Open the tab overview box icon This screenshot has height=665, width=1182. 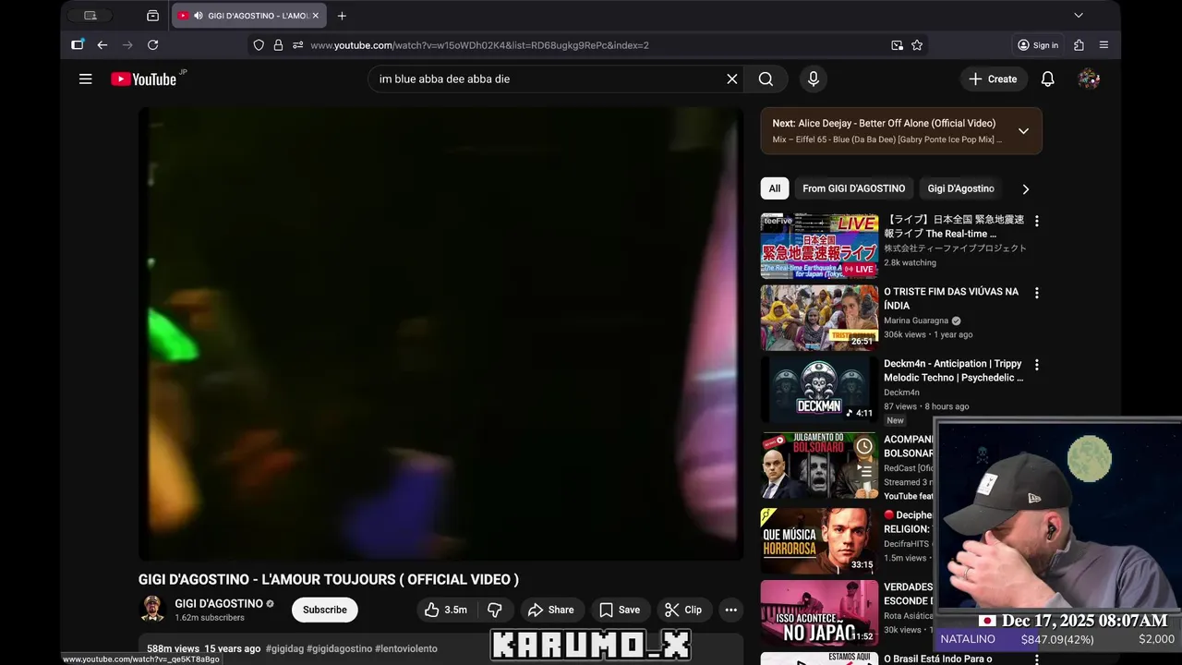tap(152, 16)
